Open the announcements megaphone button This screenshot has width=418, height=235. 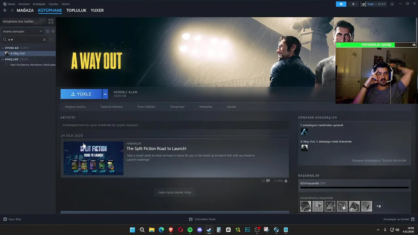341,4
